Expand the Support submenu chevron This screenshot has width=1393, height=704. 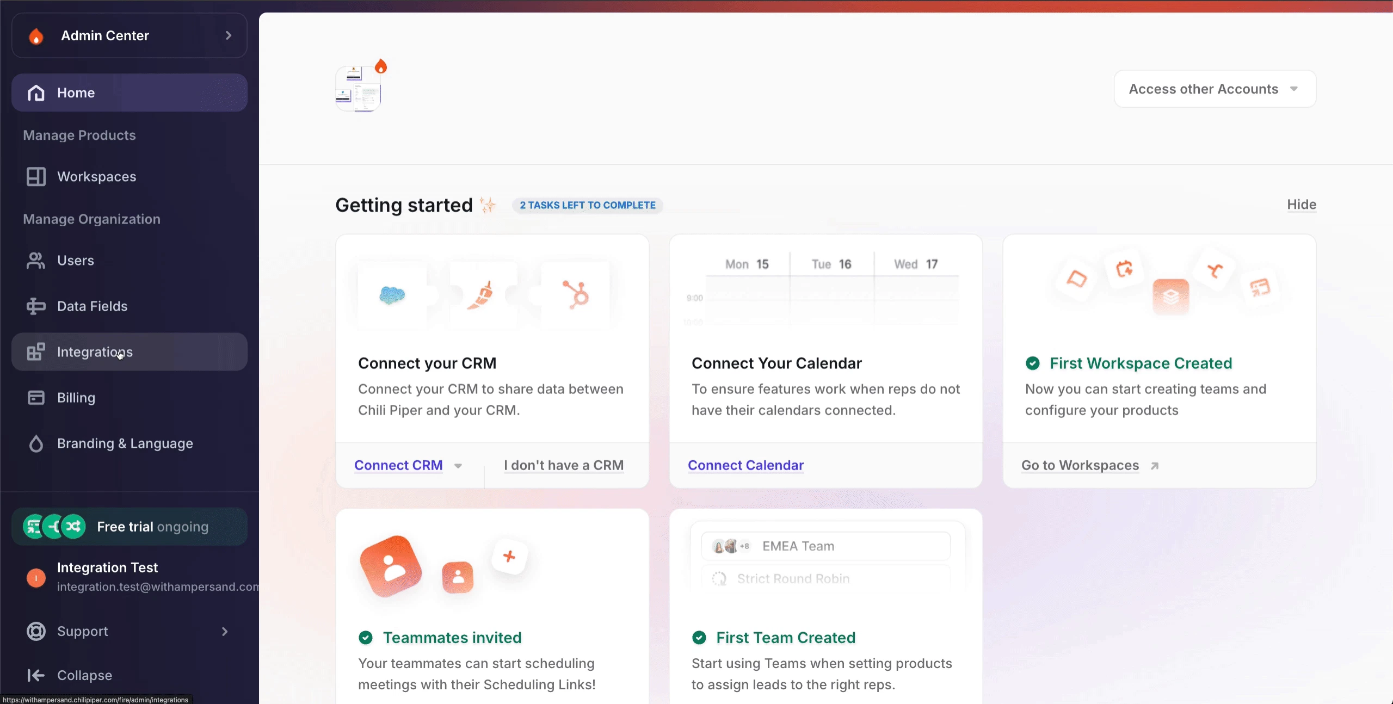click(x=225, y=631)
